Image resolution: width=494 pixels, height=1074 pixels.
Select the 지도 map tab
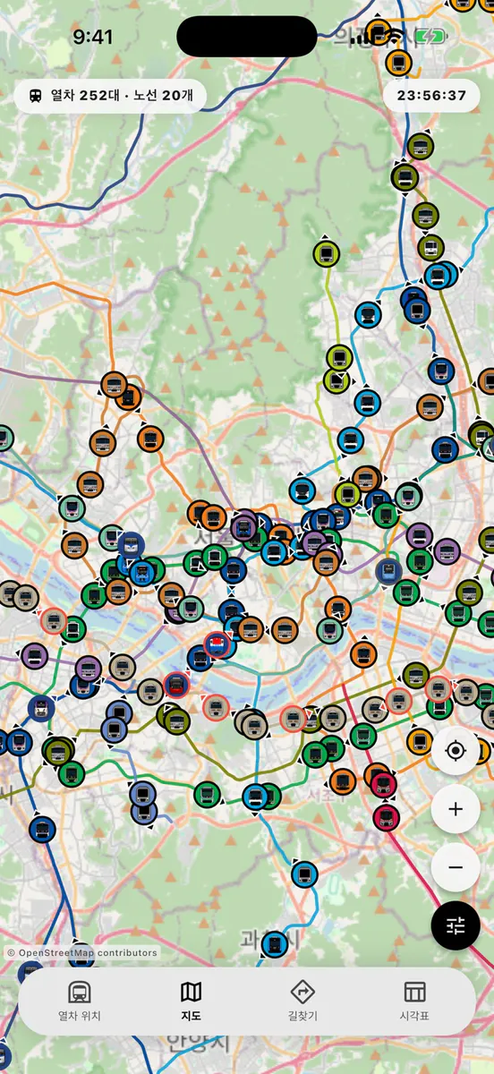coord(191,1001)
